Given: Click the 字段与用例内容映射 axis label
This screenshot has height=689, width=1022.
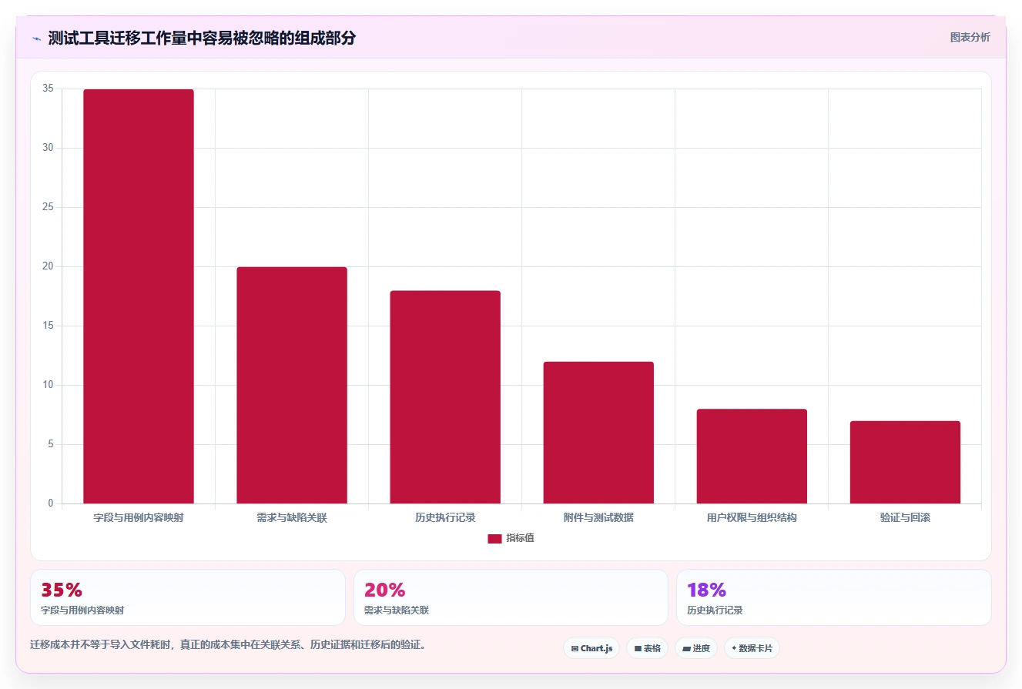Looking at the screenshot, I should [x=139, y=518].
